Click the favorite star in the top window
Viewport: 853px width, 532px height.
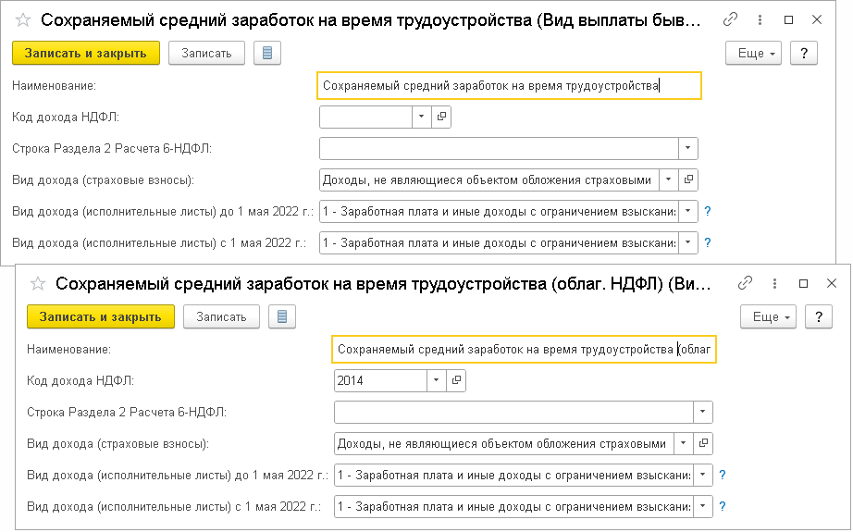point(22,19)
